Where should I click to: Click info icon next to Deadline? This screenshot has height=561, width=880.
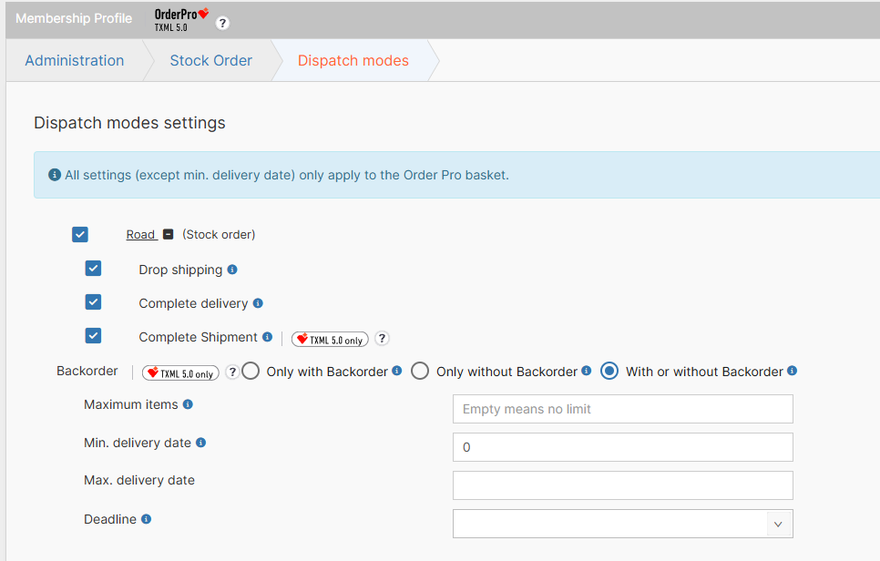(x=146, y=519)
